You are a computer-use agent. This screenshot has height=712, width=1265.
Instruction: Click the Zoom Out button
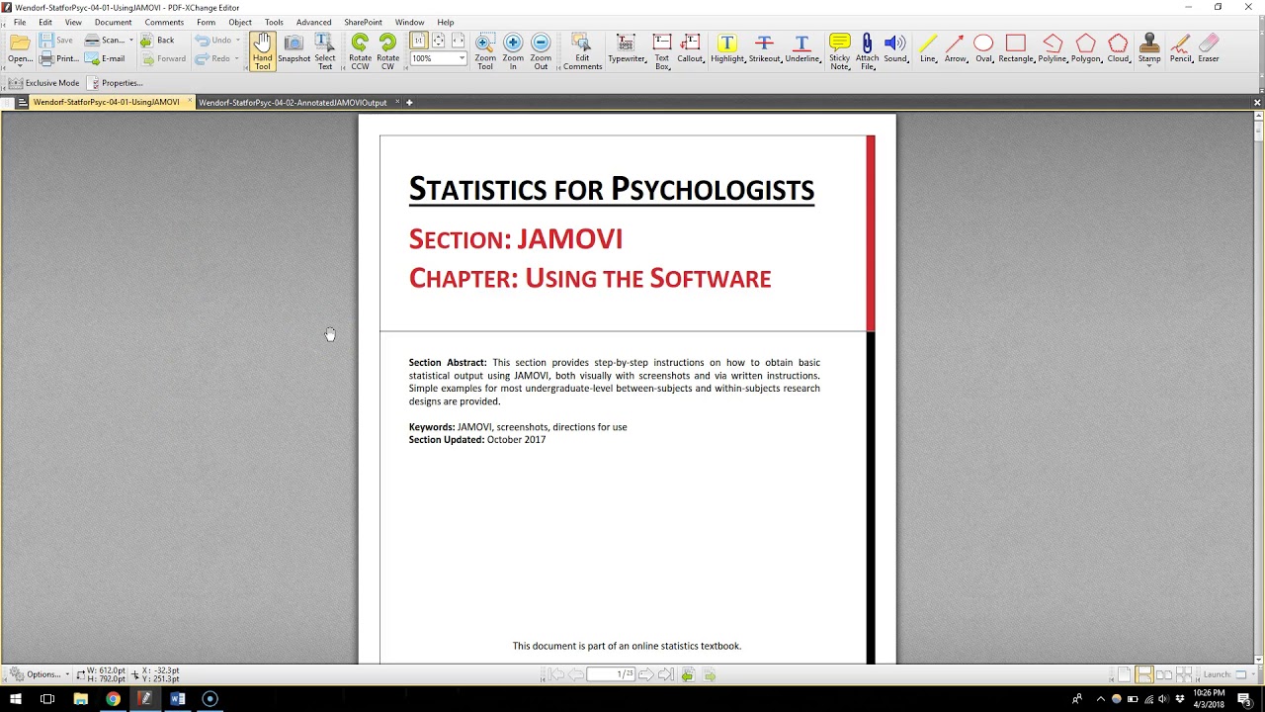541,51
